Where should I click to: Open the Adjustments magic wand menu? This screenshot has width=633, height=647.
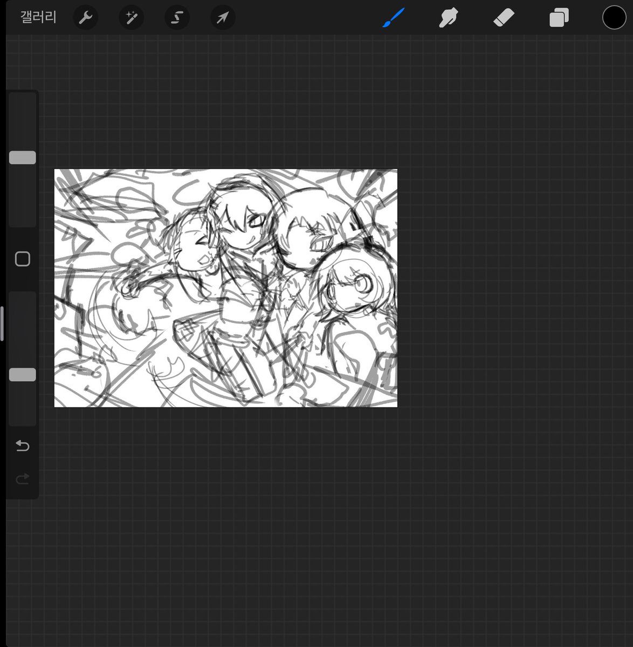pos(131,17)
